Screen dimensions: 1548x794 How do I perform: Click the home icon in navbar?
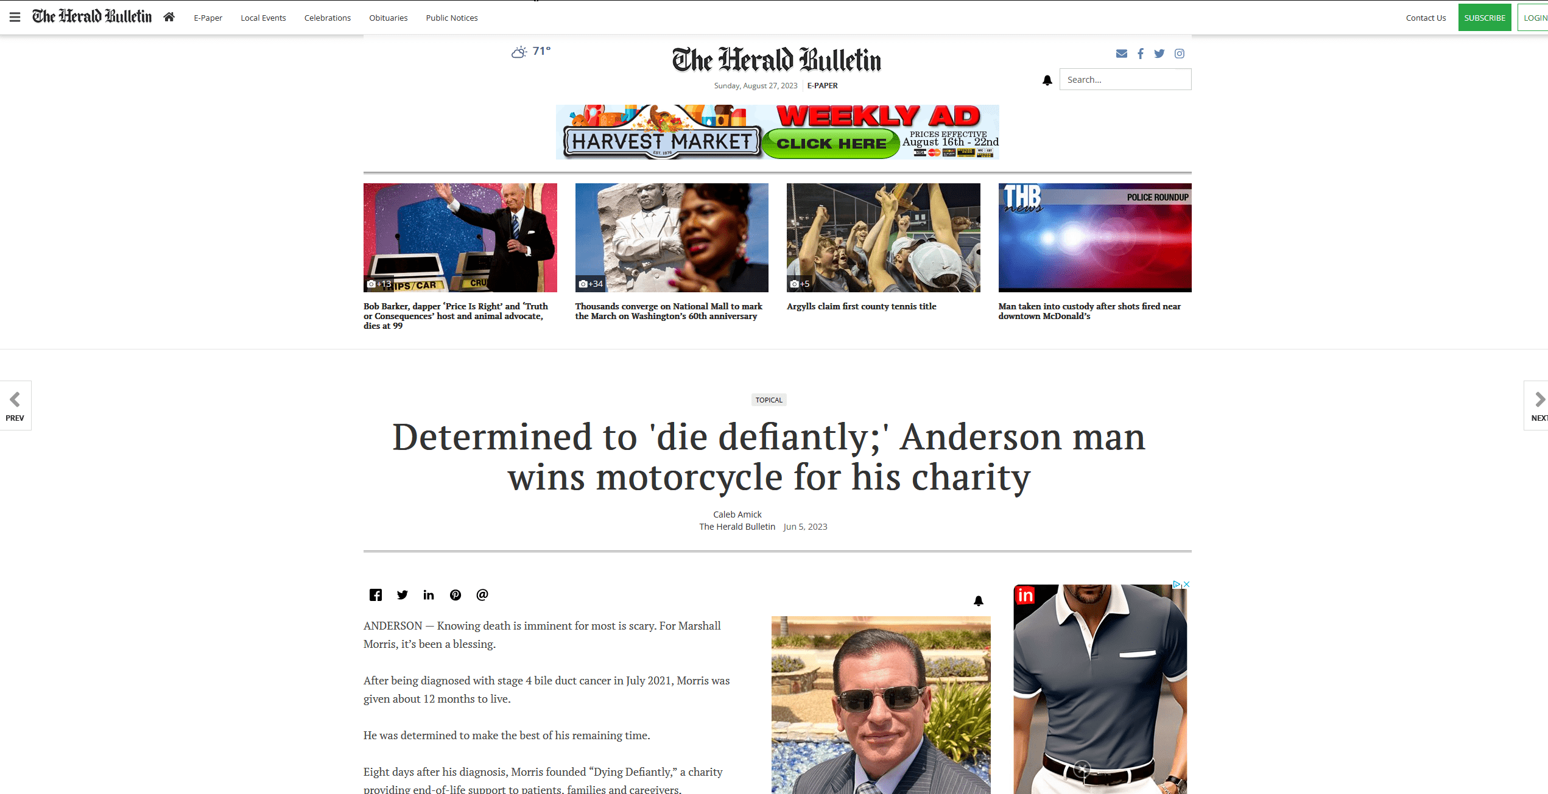169,17
